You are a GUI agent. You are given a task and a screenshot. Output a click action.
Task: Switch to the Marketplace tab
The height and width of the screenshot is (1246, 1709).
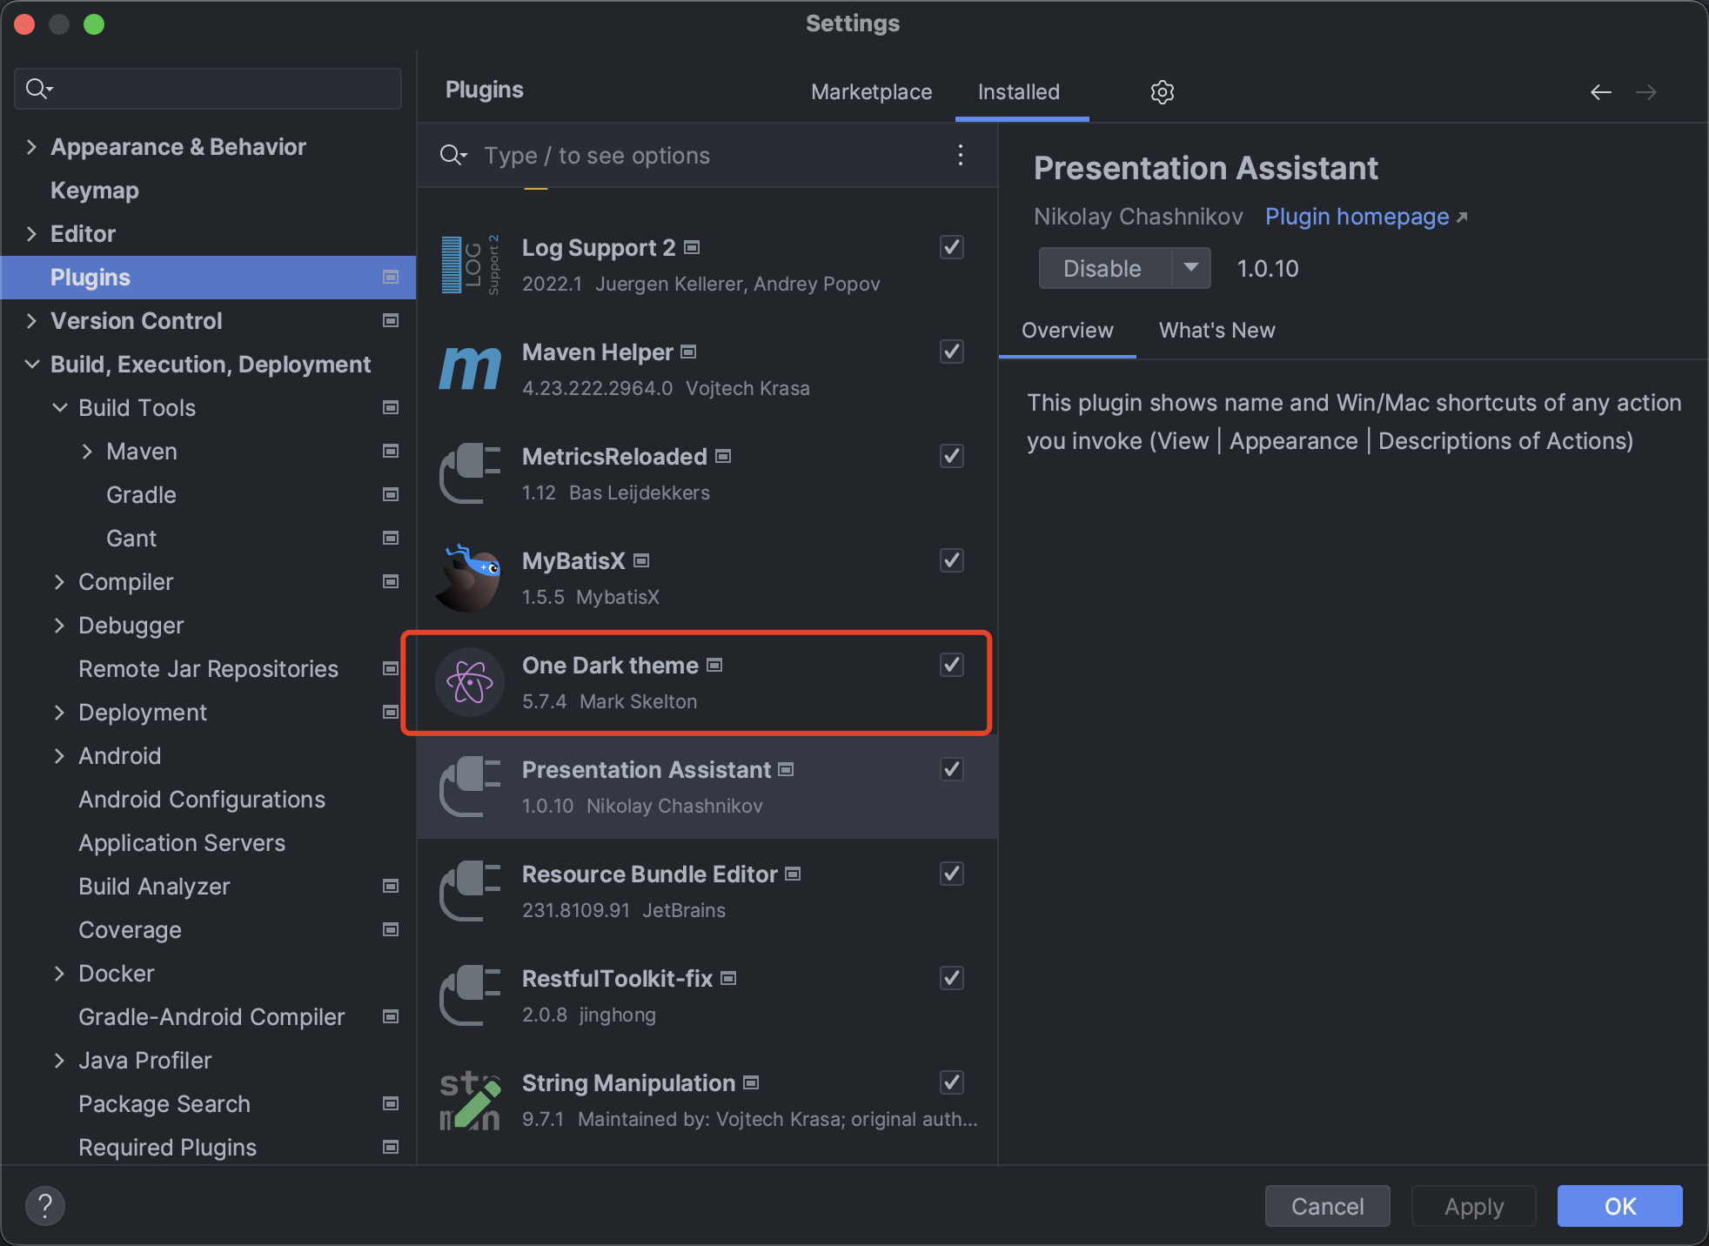[871, 91]
